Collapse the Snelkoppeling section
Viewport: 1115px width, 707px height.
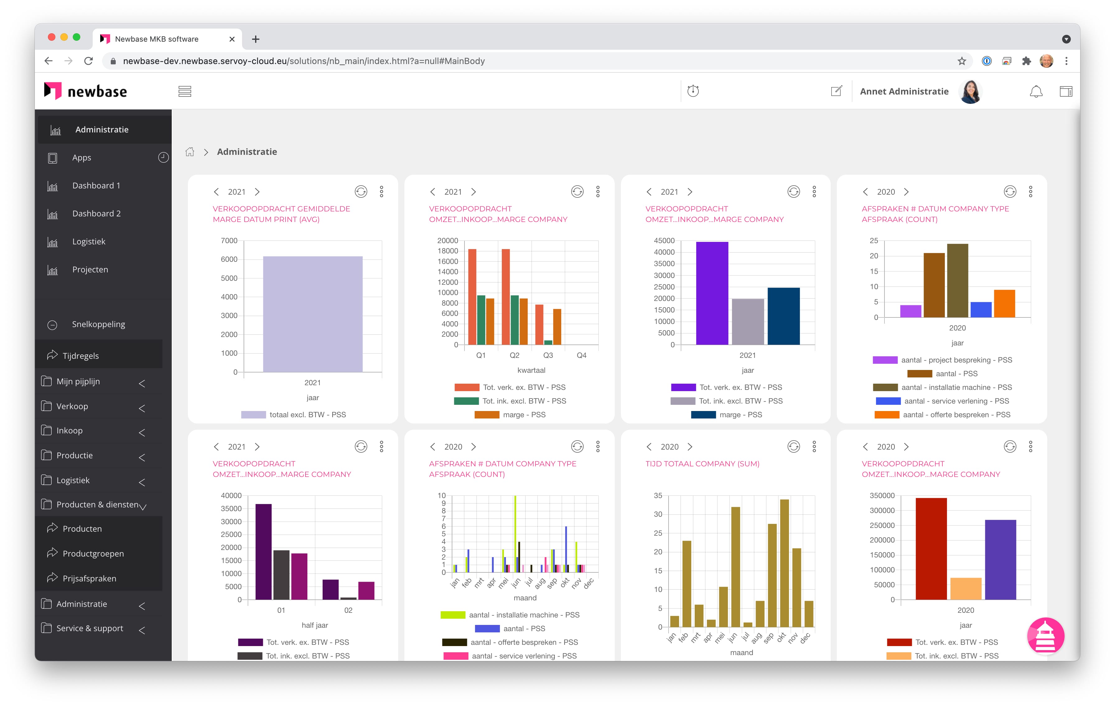click(x=52, y=325)
